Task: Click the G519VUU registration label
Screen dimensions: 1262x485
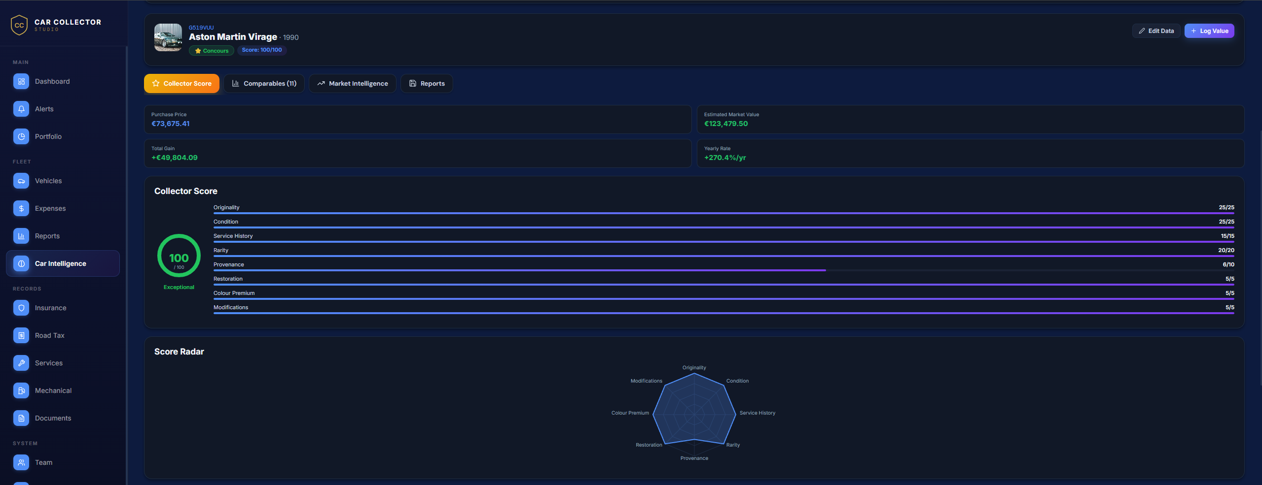Action: 201,28
